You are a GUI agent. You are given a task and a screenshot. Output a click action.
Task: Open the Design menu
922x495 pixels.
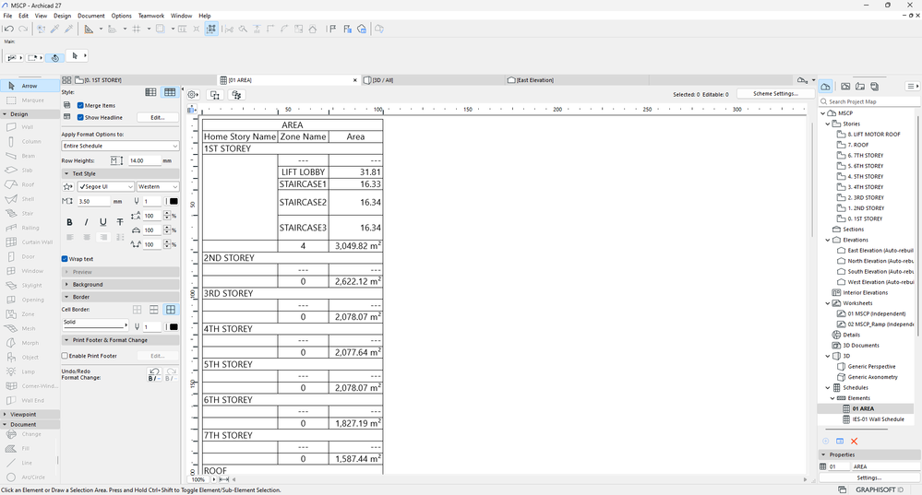click(x=63, y=16)
